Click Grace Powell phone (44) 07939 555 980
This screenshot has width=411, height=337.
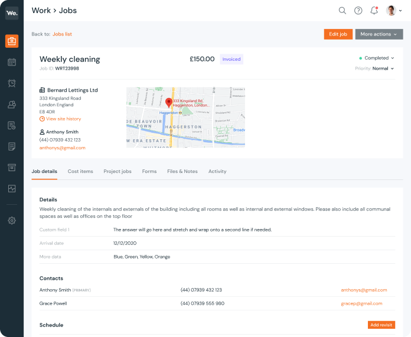203,303
